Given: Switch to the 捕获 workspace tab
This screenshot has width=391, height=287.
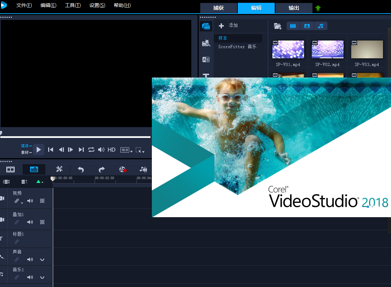Looking at the screenshot, I should click(x=219, y=8).
